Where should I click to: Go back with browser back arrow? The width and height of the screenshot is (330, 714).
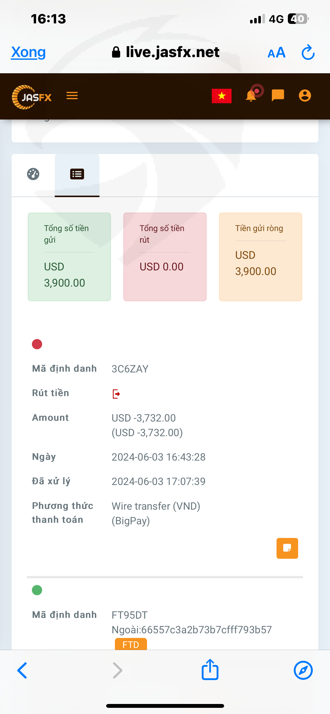(22, 670)
